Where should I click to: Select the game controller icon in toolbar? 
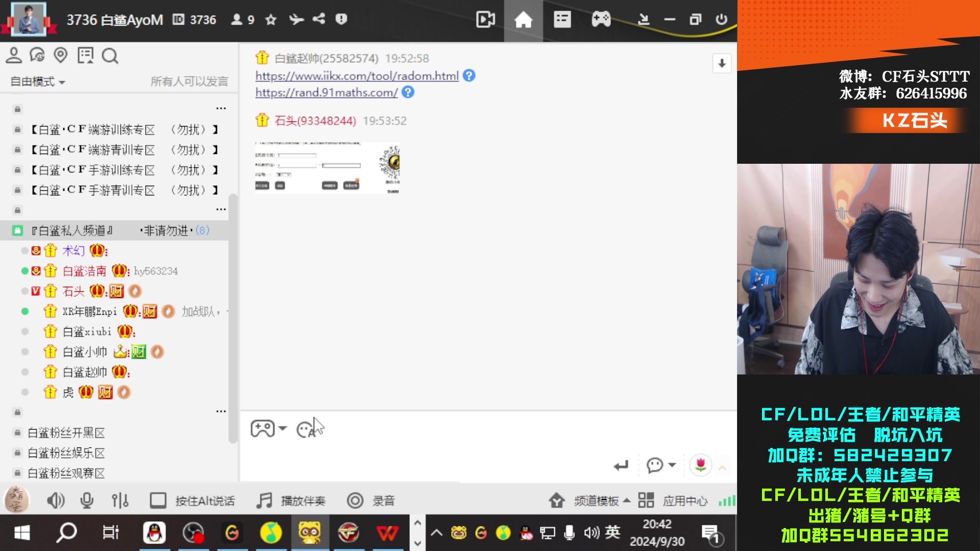click(x=601, y=19)
